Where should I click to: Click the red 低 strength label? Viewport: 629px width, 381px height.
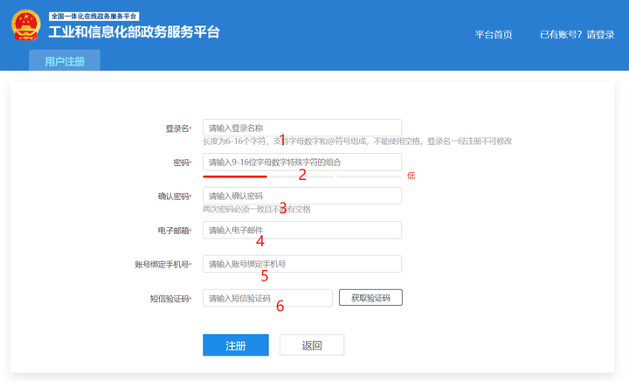point(411,176)
